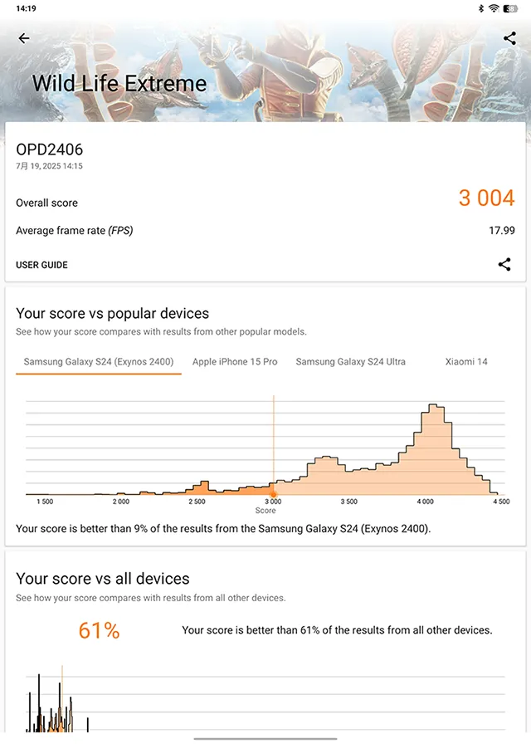Image resolution: width=531 pixels, height=744 pixels.
Task: Open the share icon in the header banner
Action: click(509, 38)
